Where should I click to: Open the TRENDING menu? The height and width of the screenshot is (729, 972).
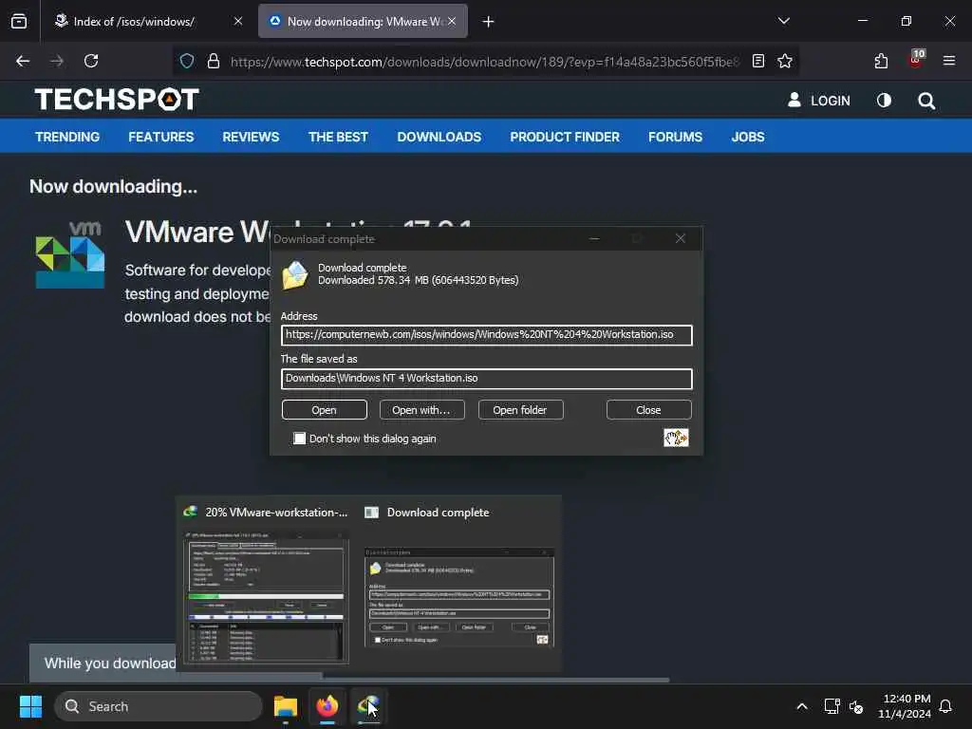tap(67, 137)
